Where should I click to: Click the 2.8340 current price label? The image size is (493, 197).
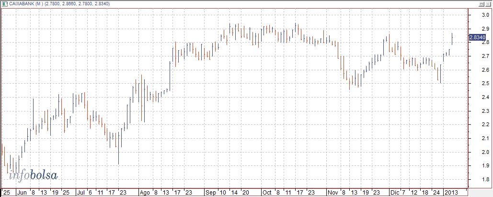[477, 37]
